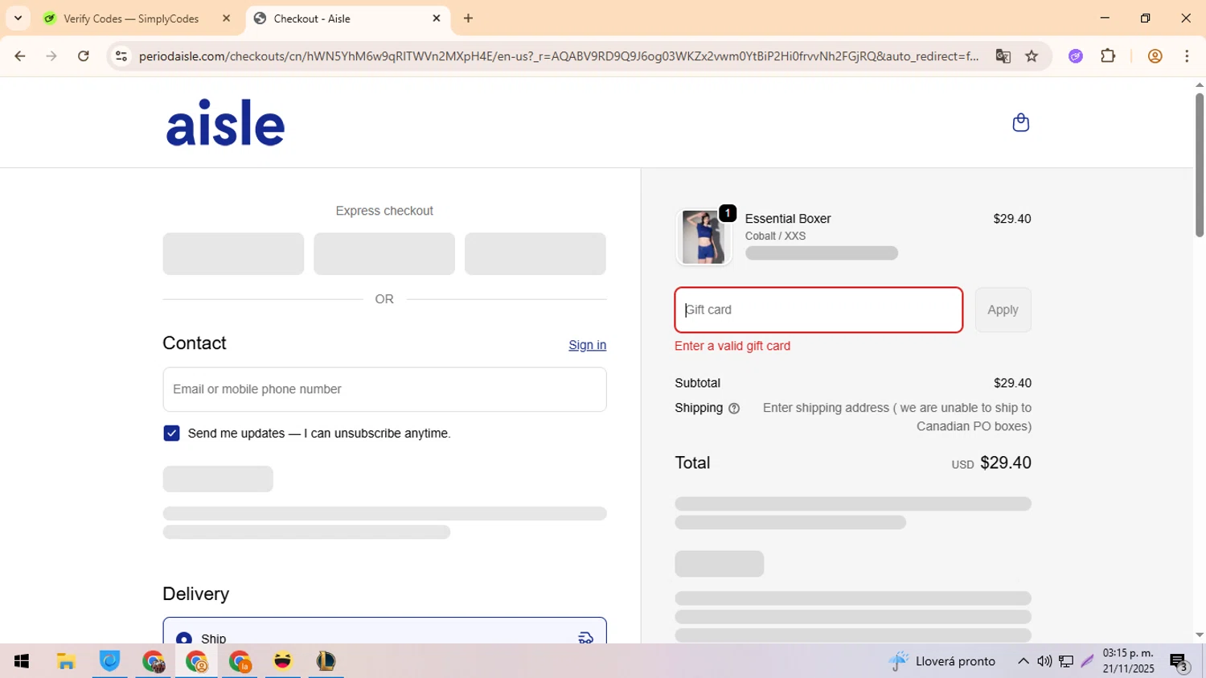Open the Lloverá pronto weather widget

tap(941, 661)
